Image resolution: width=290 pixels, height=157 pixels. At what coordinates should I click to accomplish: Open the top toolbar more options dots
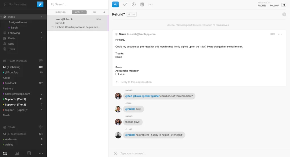click(151, 4)
